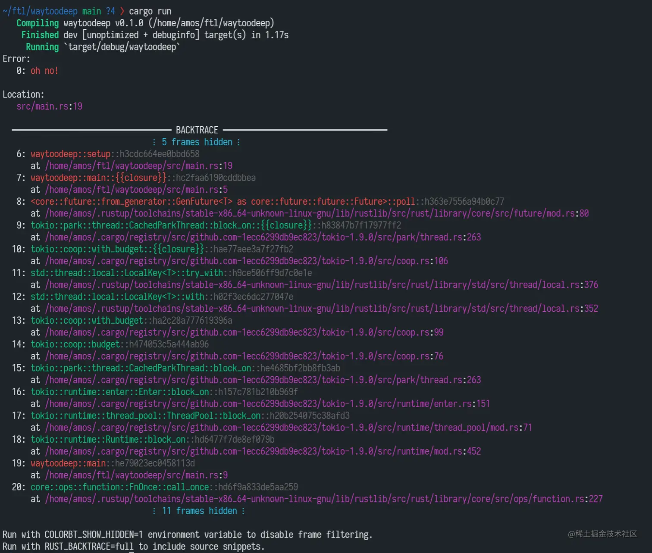The image size is (652, 553).
Task: Select frame 12 LocalKey<T>::with function
Action: pos(117,297)
